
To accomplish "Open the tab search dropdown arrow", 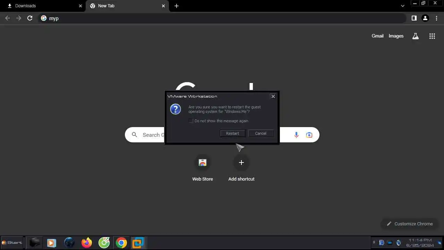I will (402, 6).
